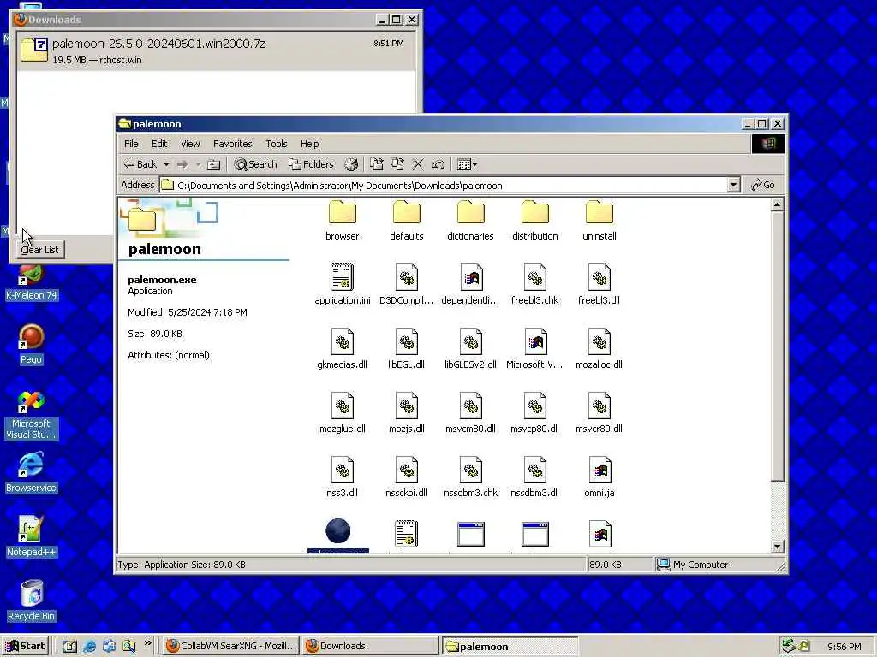Open the Help menu

309,144
